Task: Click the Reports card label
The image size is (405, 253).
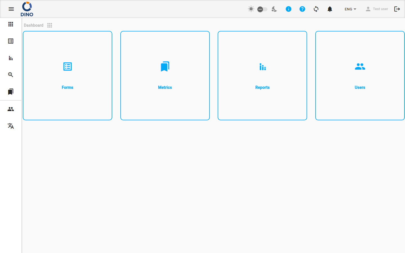Action: click(262, 87)
